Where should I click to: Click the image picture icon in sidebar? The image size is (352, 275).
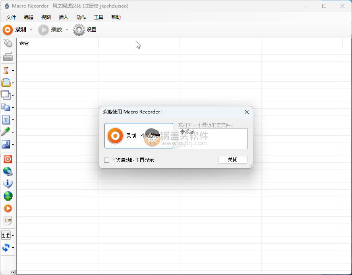pos(6,144)
